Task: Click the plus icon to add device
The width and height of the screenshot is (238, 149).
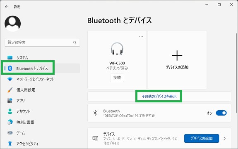Action: (177, 56)
